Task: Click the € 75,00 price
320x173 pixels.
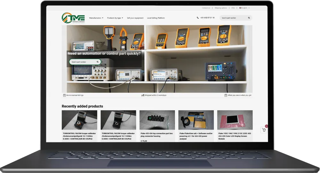Action: click(144, 141)
